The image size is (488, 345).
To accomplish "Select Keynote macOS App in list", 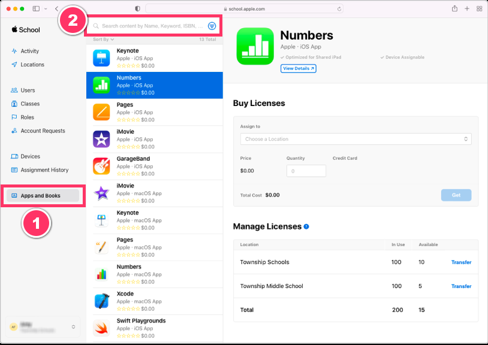I will [x=155, y=220].
